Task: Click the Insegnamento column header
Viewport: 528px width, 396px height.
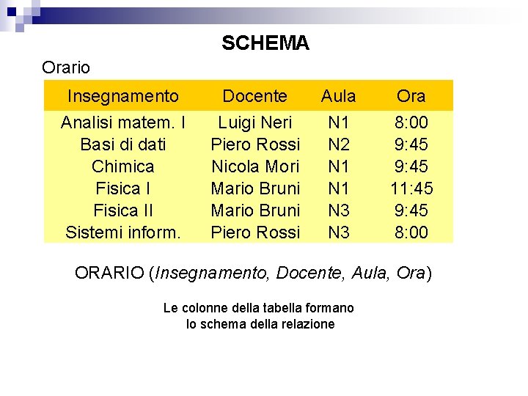Action: coord(123,96)
